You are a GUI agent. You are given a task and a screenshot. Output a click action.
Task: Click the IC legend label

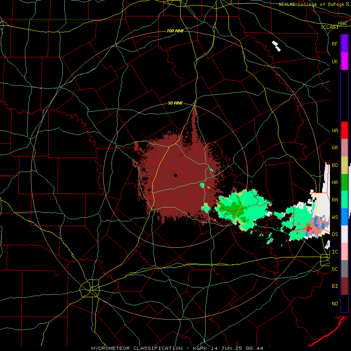pyautogui.click(x=335, y=252)
